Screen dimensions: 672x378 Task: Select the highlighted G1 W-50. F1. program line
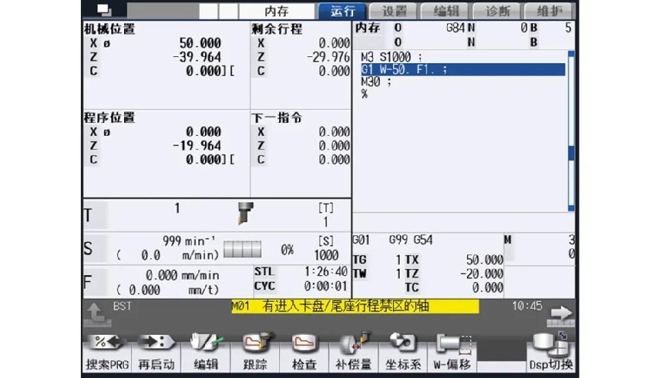[461, 69]
